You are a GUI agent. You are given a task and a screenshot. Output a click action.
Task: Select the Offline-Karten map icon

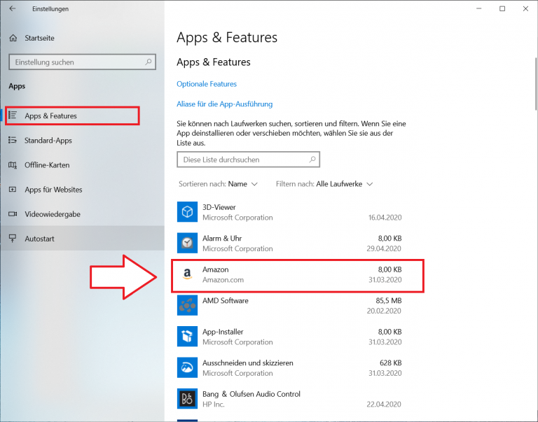pos(13,165)
